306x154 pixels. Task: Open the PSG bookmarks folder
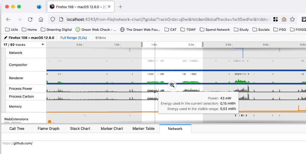(280, 30)
